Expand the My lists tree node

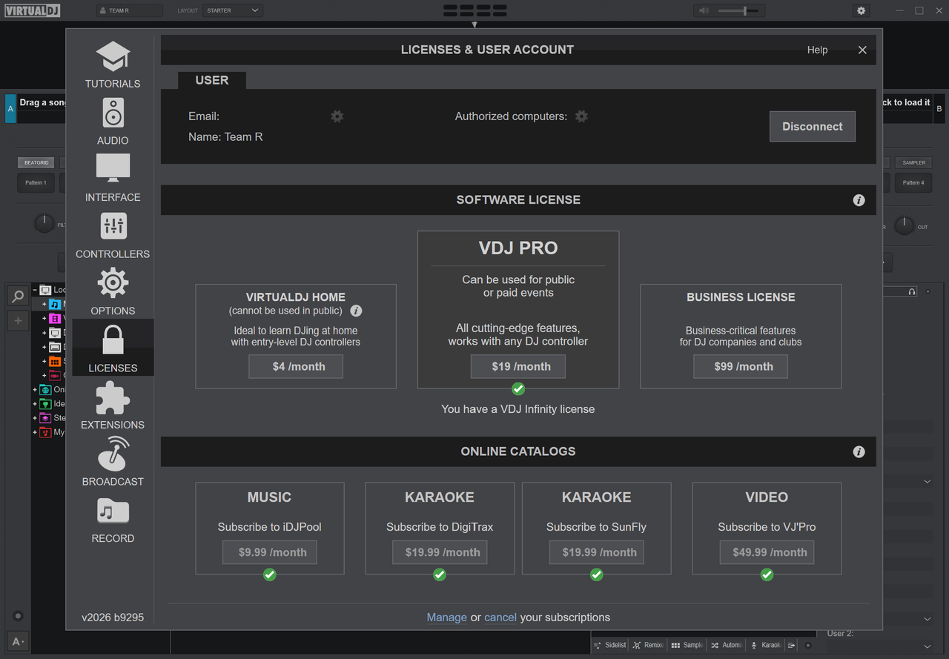tap(35, 432)
